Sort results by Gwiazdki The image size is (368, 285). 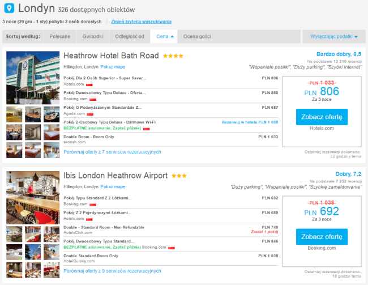[x=92, y=36]
